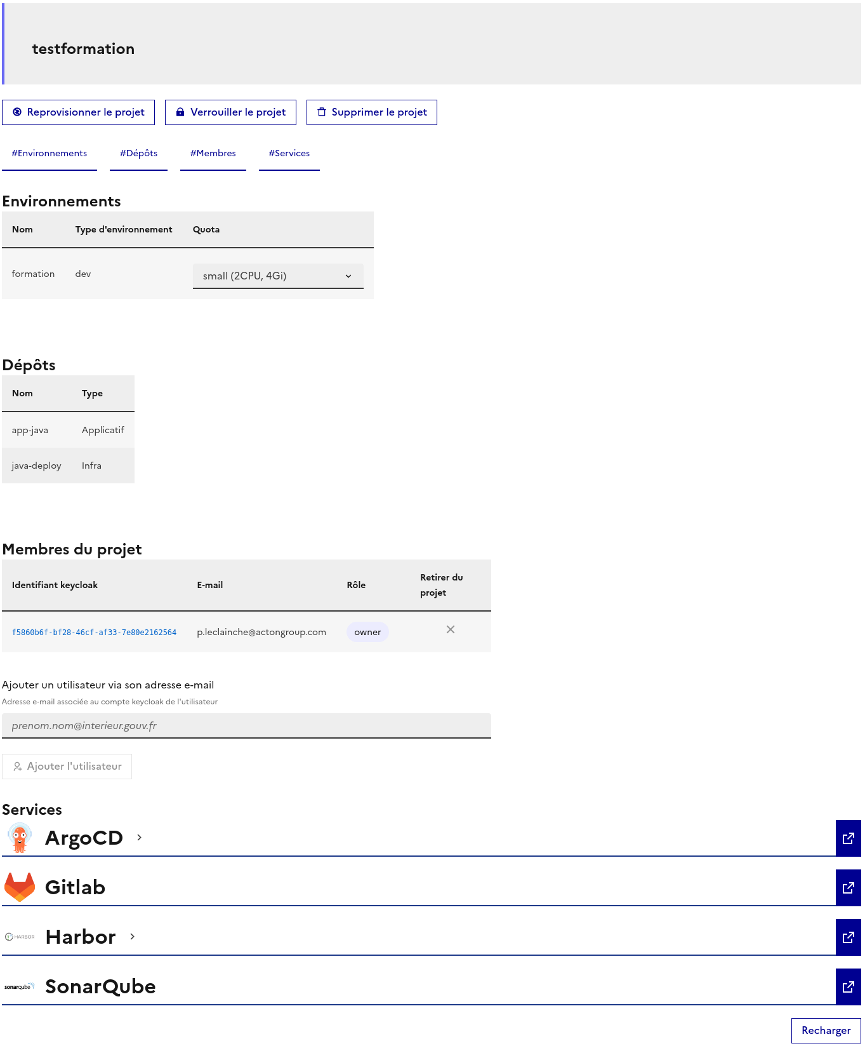Open the quota dropdown for formation
This screenshot has width=865, height=1046.
click(x=278, y=276)
